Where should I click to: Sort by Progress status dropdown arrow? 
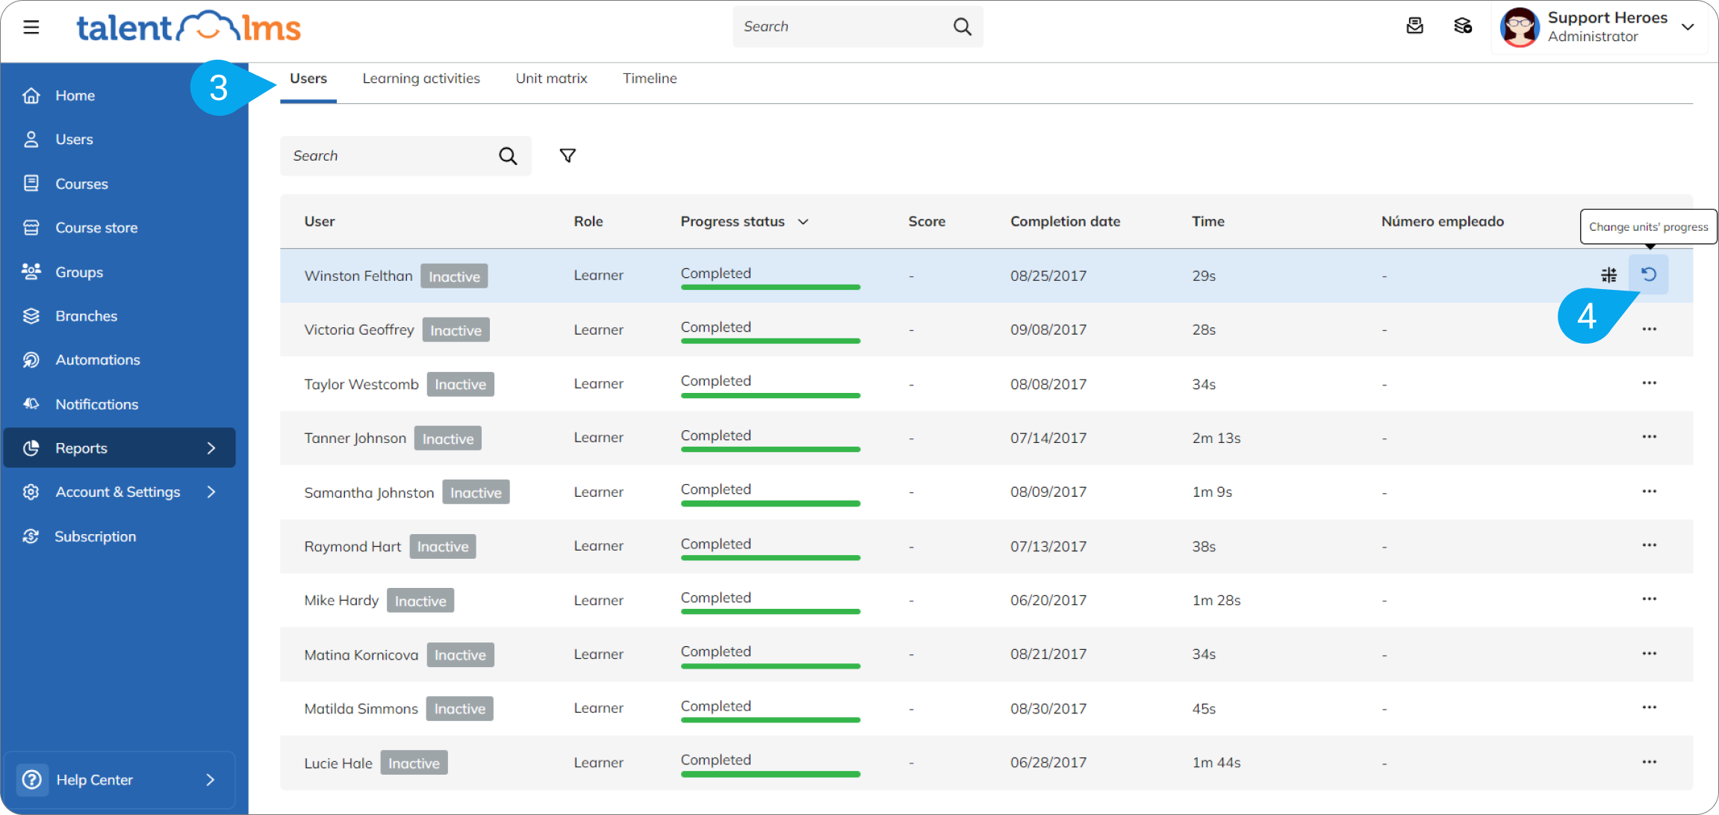(x=803, y=222)
